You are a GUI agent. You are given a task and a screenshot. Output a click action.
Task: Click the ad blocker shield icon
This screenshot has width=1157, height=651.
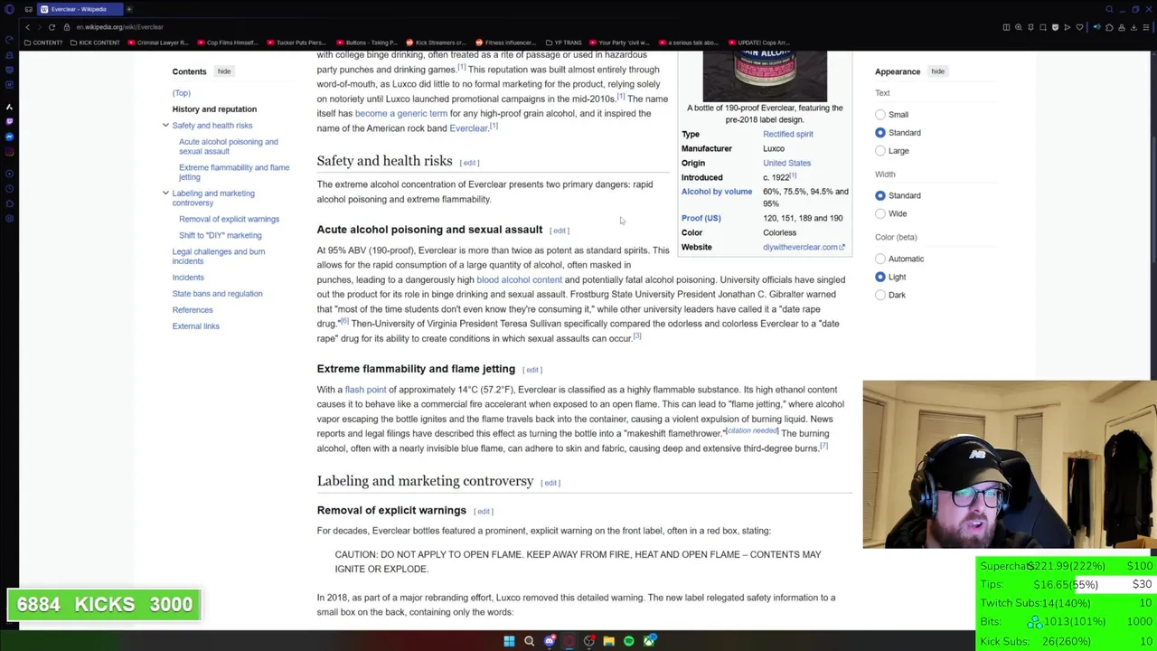tap(1055, 27)
